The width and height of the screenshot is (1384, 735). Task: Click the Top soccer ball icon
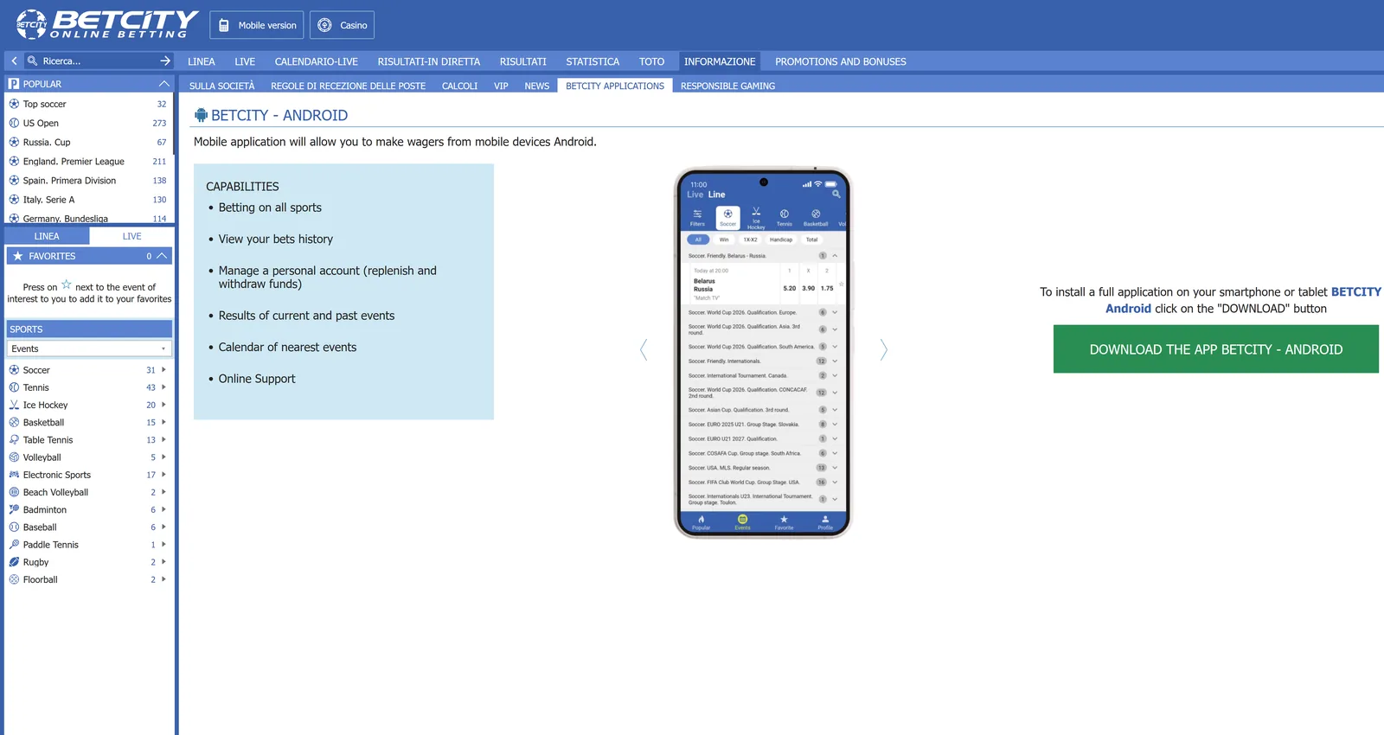pos(14,104)
